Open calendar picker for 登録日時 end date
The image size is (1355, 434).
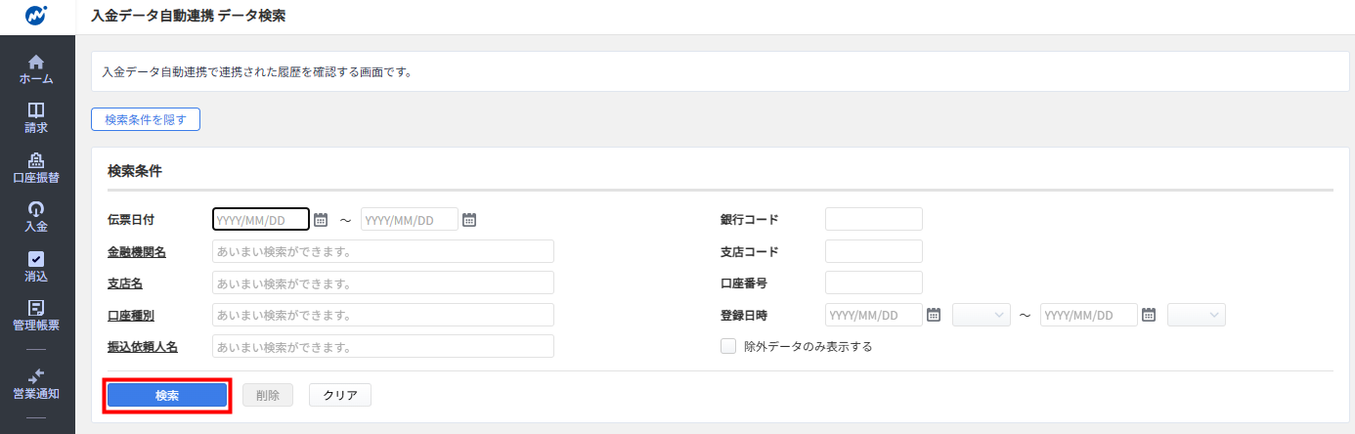(x=1149, y=315)
